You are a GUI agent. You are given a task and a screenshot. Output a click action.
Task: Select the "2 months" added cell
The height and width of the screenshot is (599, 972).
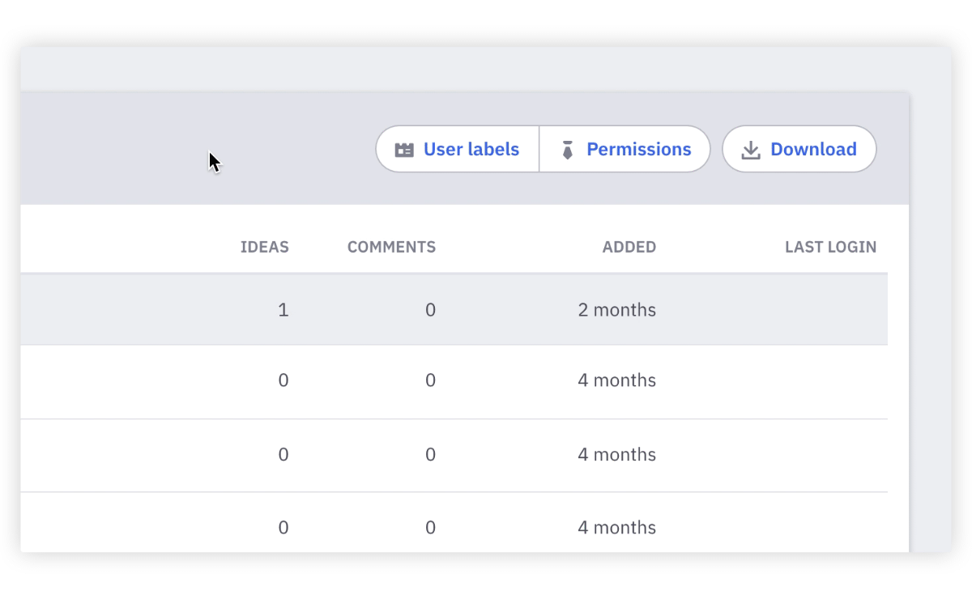[617, 310]
